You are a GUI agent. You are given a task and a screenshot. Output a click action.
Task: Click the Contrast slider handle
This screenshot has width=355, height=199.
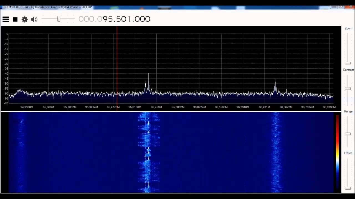[348, 88]
